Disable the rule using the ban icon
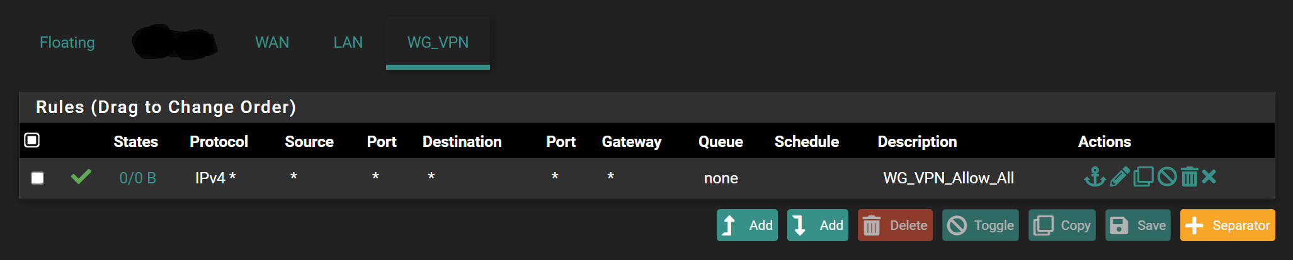 coord(1167,177)
